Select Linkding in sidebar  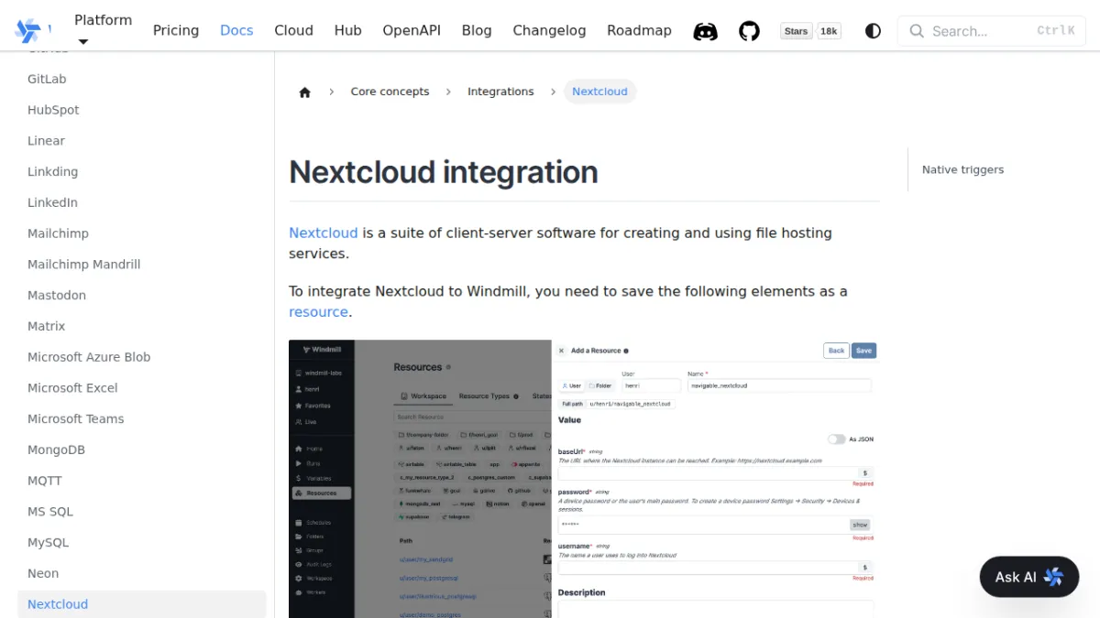[52, 171]
